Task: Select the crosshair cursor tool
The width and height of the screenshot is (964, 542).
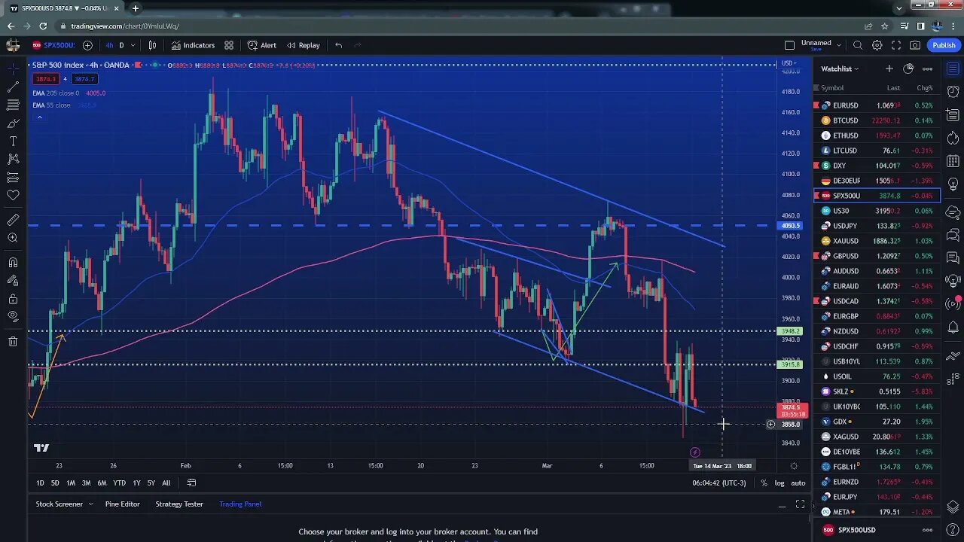Action: (x=13, y=69)
